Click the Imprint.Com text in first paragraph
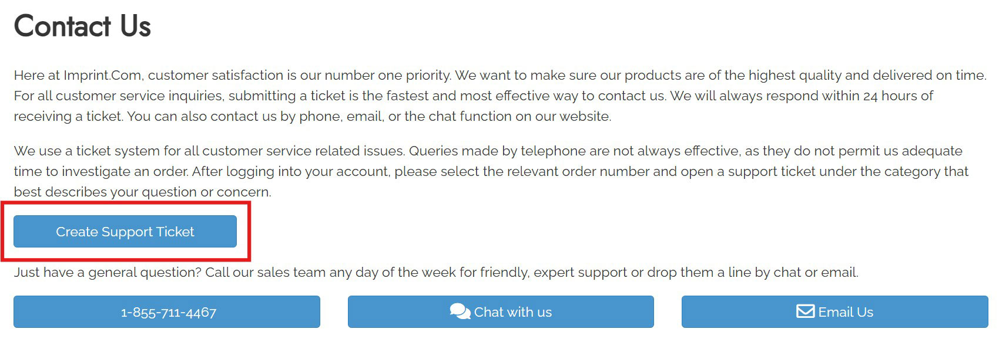 [102, 76]
